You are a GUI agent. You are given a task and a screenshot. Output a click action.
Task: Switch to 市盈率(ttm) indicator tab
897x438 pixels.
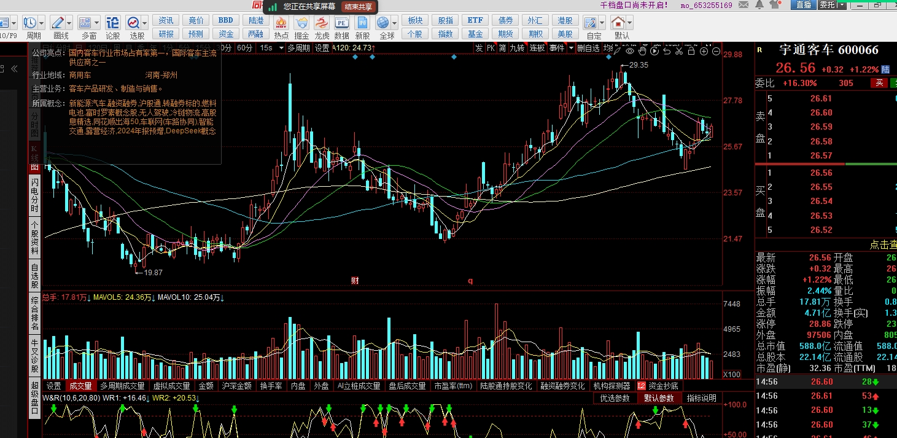453,386
